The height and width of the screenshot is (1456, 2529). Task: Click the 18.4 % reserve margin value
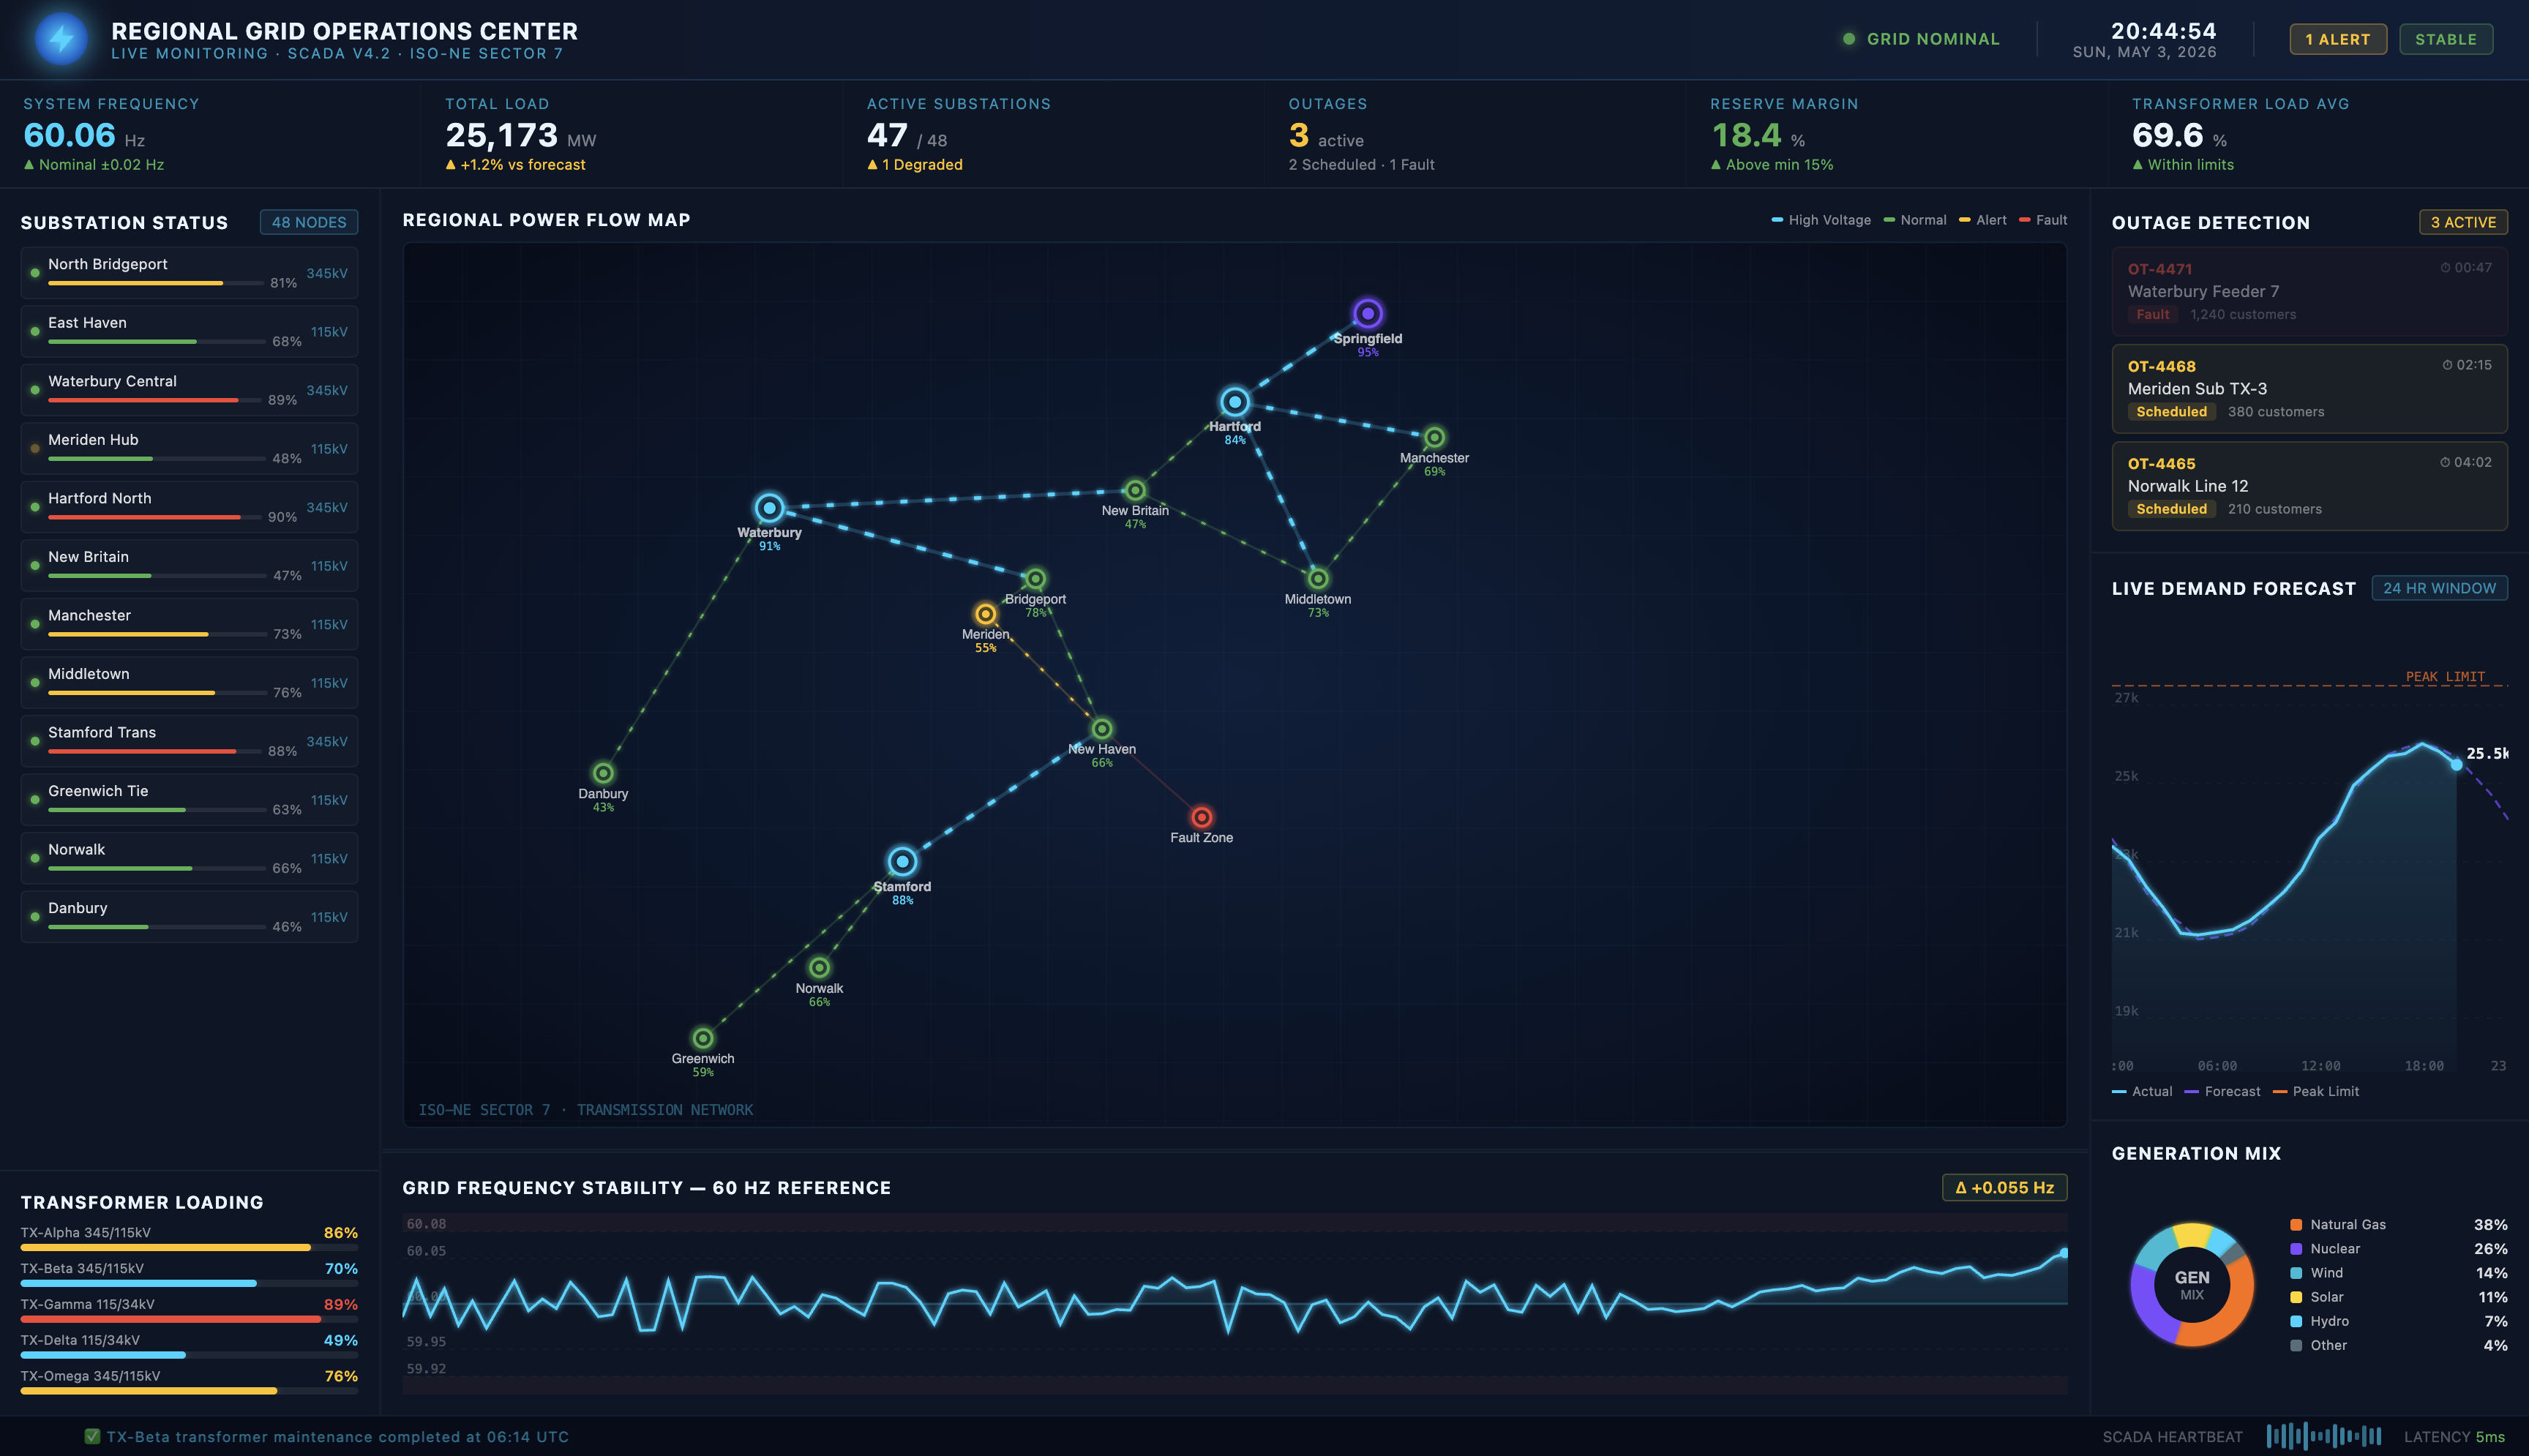coord(1758,135)
